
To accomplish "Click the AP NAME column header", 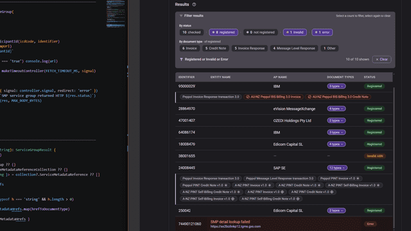I will 280,77.
